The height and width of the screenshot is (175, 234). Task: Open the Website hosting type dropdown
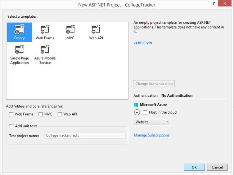coord(152,122)
